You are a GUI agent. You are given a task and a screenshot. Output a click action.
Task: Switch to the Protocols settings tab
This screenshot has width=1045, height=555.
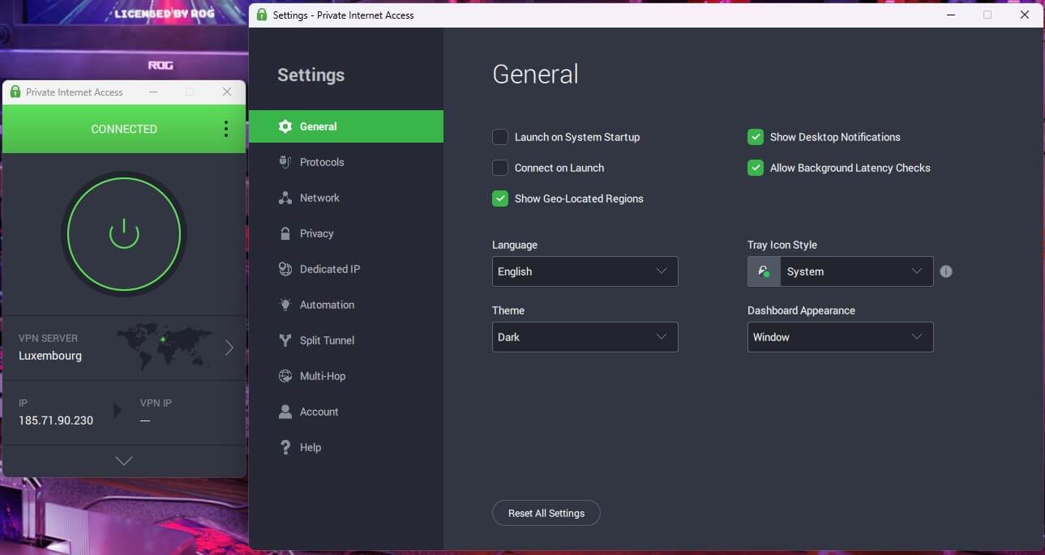coord(346,162)
